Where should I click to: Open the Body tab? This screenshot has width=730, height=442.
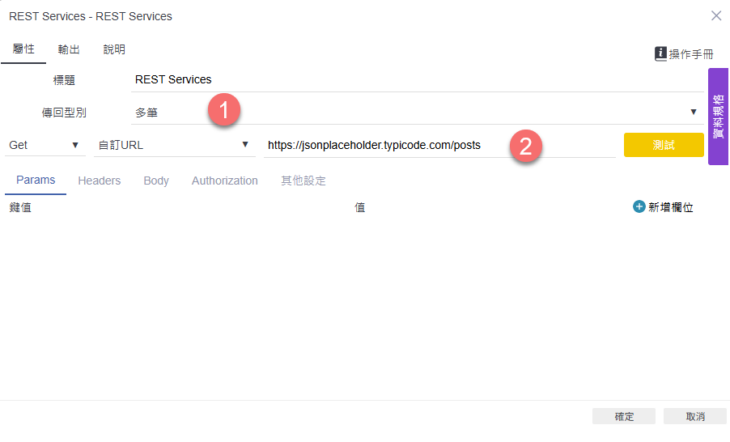156,181
